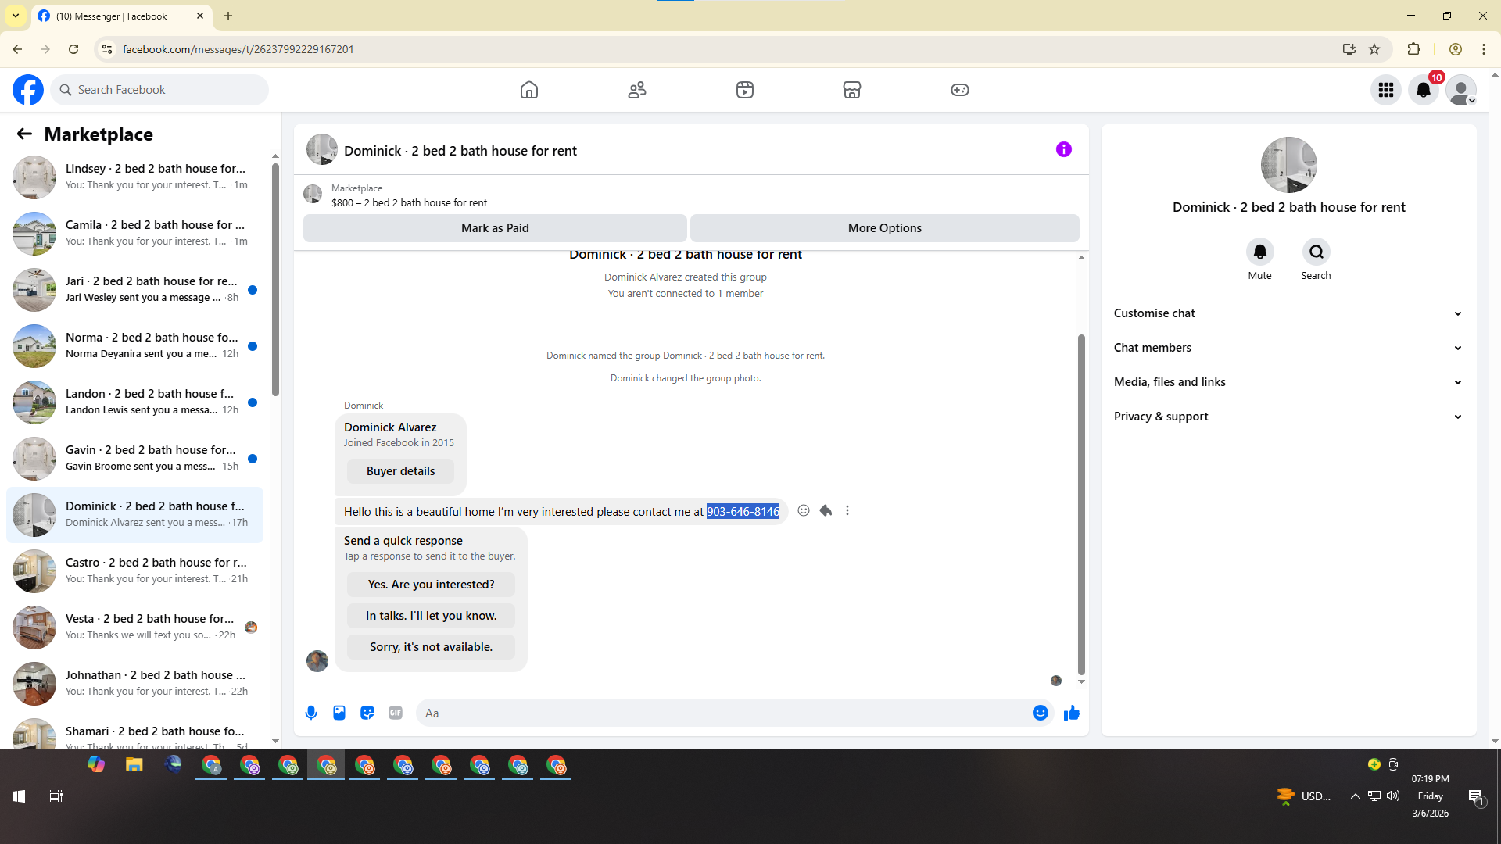Image resolution: width=1501 pixels, height=844 pixels.
Task: Click the reply arrow beside the message
Action: coord(826,511)
